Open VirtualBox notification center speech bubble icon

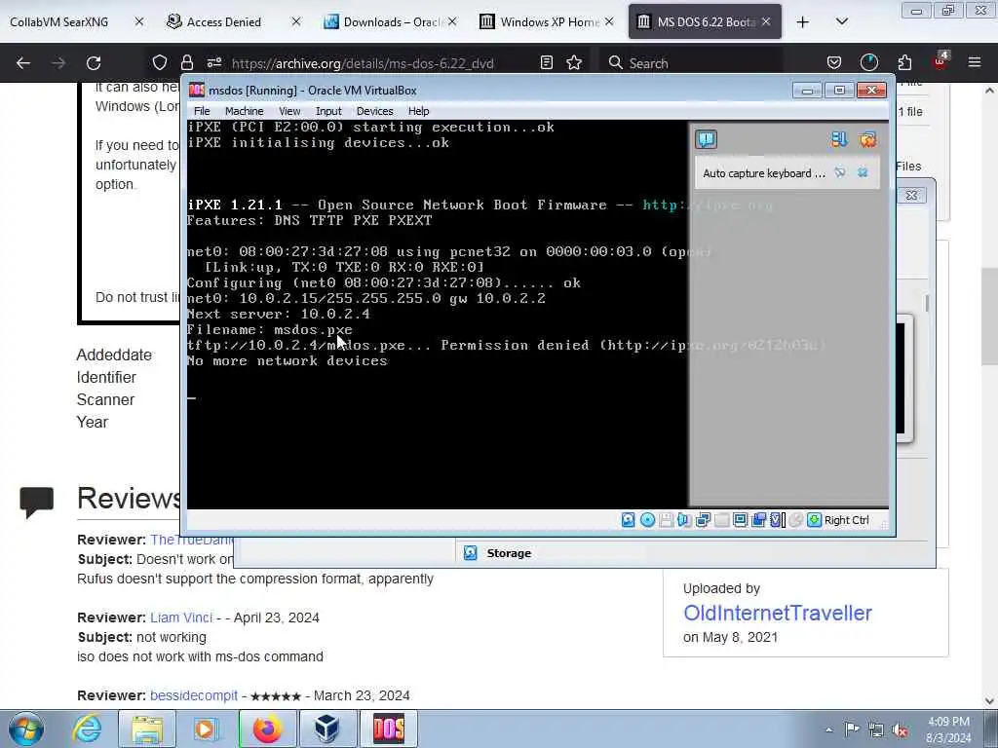pos(706,138)
